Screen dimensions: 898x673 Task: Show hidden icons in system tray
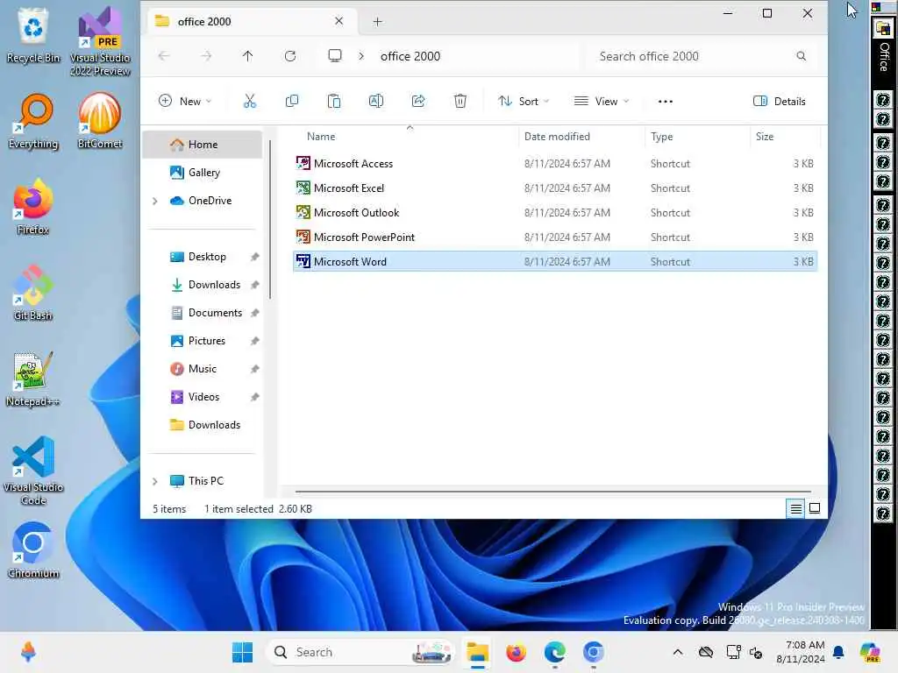pos(678,652)
